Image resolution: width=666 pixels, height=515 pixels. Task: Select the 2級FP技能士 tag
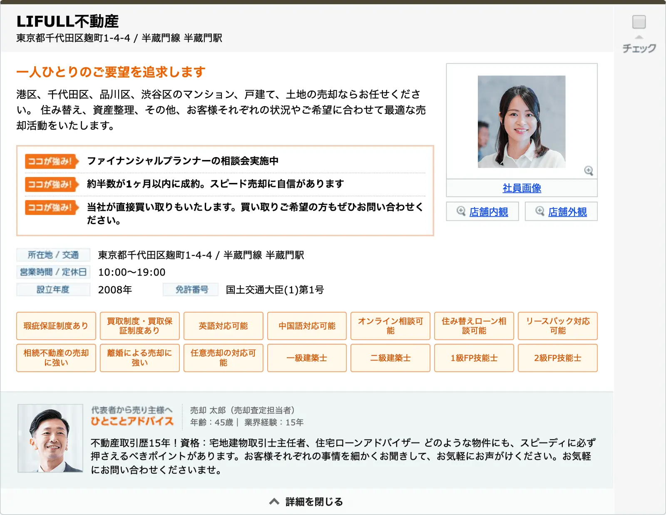[x=558, y=358]
